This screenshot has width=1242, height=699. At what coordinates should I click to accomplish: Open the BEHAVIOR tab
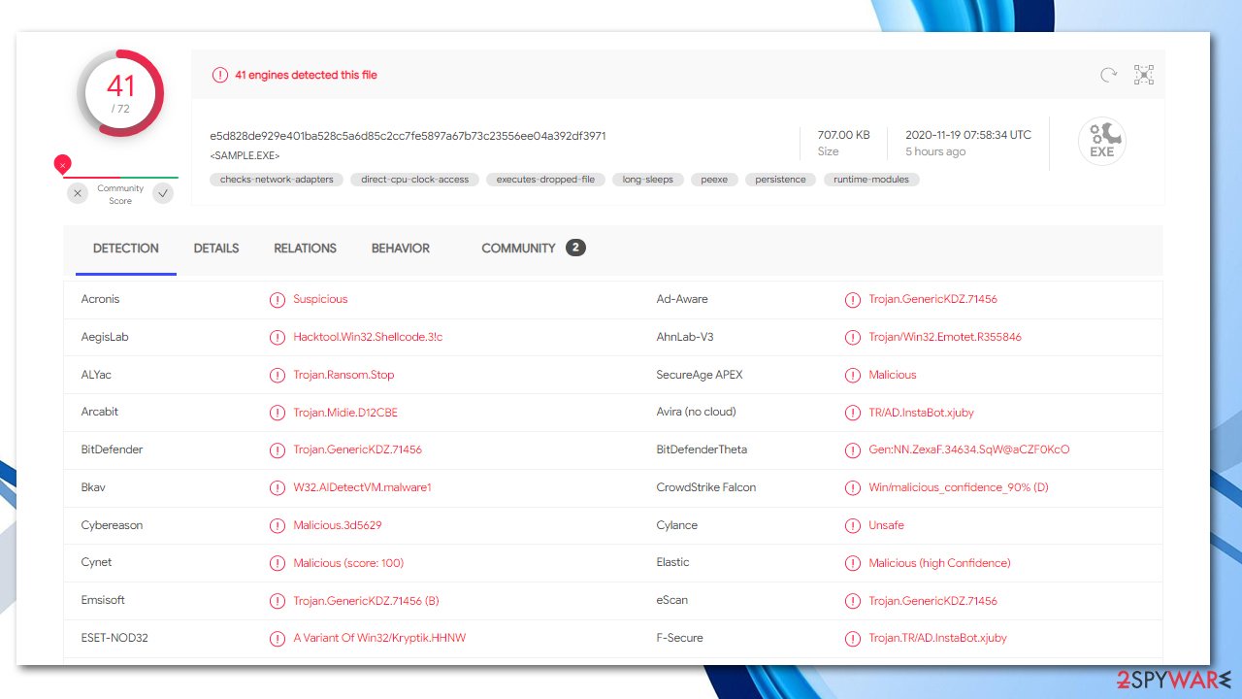tap(401, 249)
